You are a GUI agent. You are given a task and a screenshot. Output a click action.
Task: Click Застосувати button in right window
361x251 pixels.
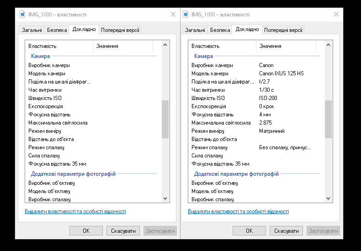point(323,231)
